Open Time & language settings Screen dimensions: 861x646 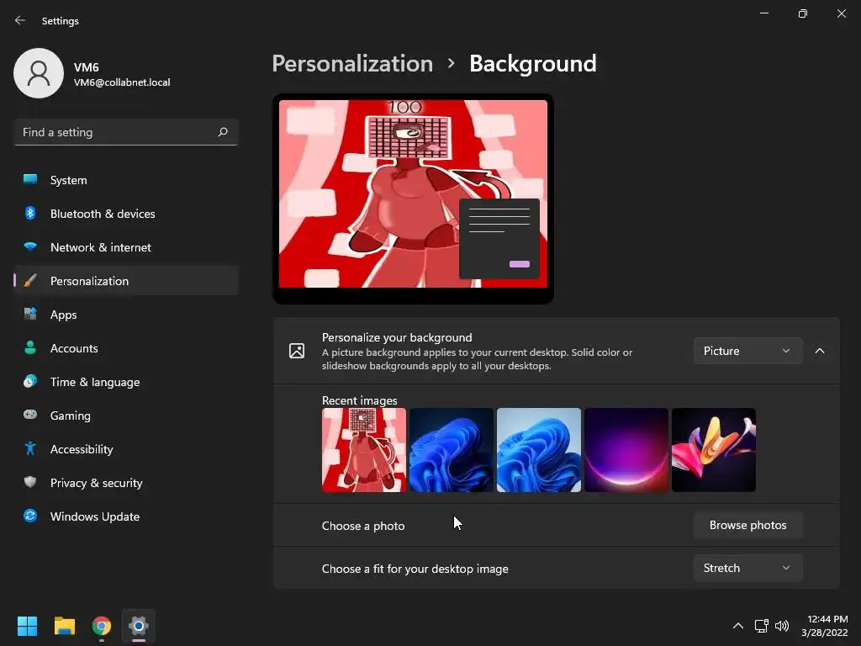click(126, 382)
